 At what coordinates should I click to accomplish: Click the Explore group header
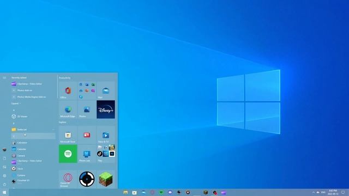pos(63,122)
